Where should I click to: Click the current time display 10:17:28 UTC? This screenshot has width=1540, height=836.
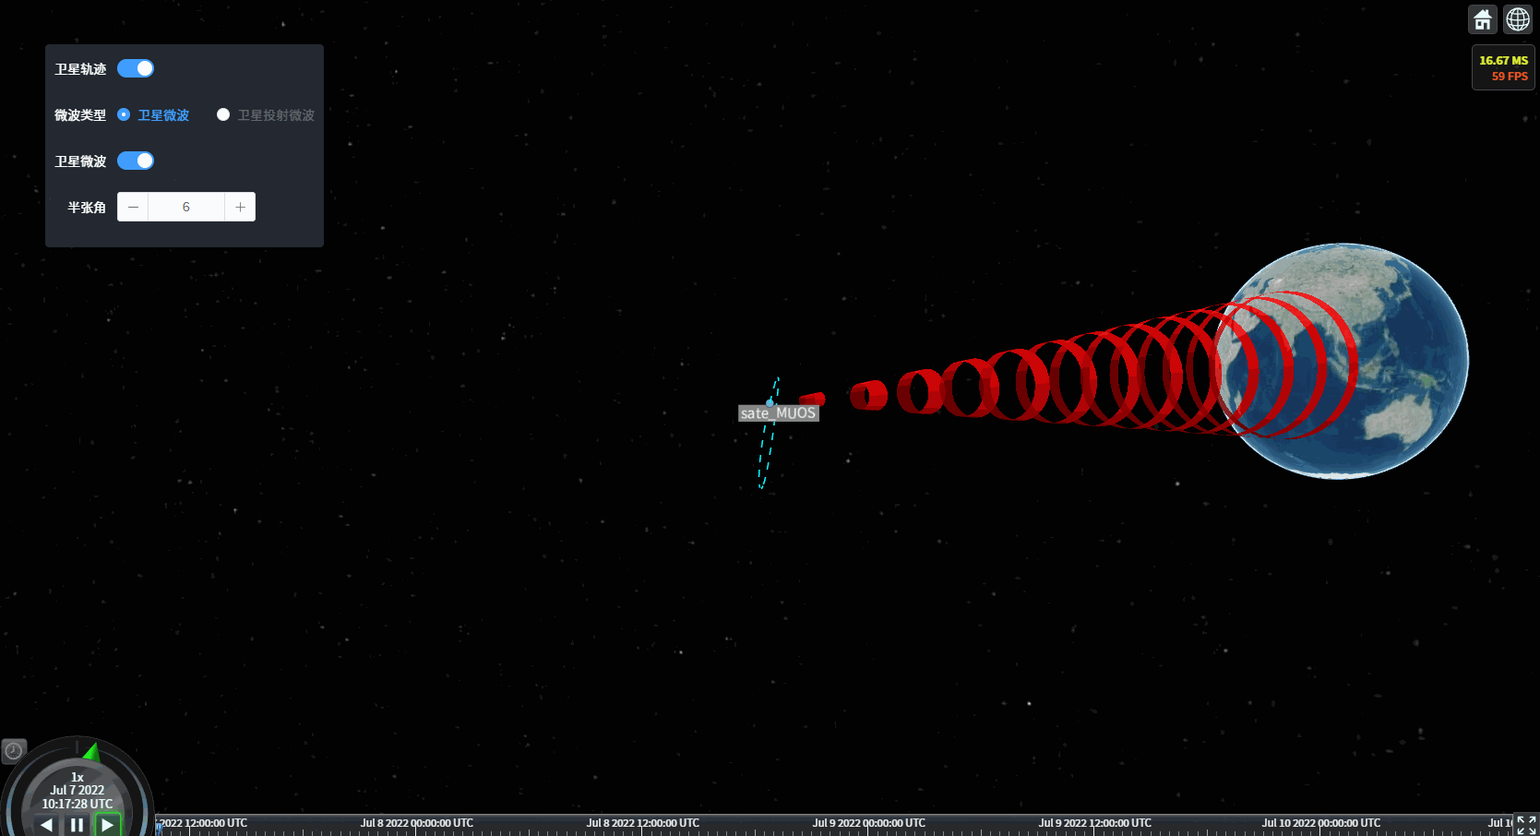pyautogui.click(x=78, y=804)
